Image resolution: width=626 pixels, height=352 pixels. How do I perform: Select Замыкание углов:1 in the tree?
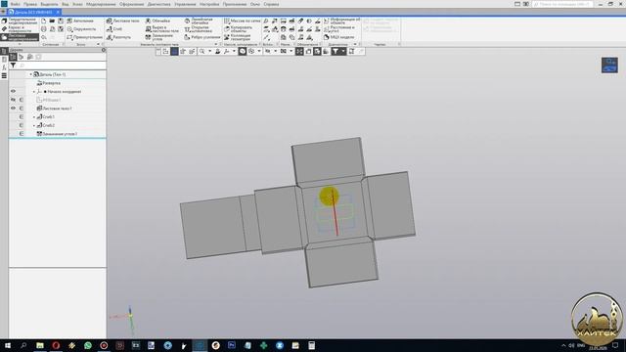pyautogui.click(x=57, y=134)
